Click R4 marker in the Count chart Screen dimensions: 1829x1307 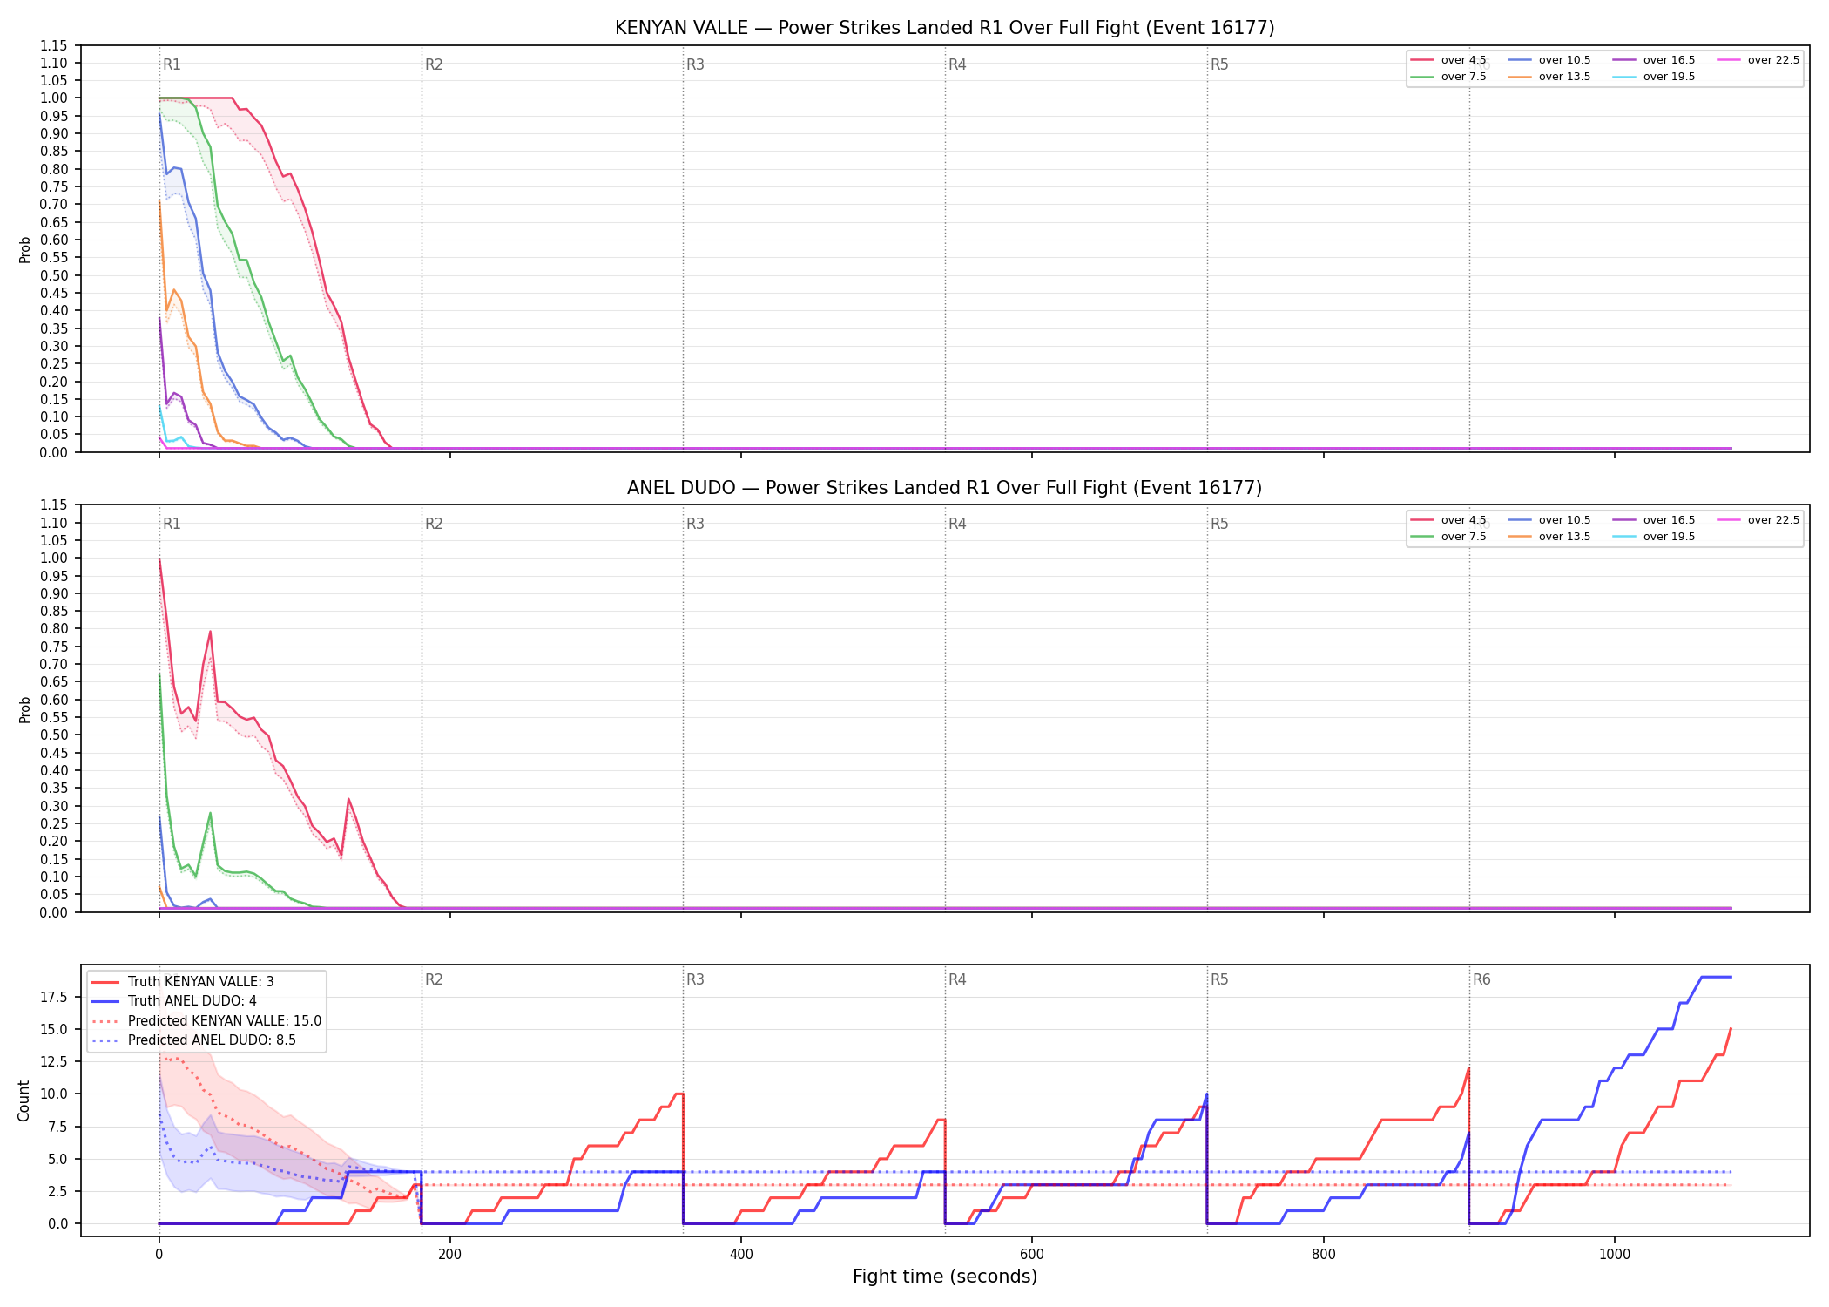957,979
